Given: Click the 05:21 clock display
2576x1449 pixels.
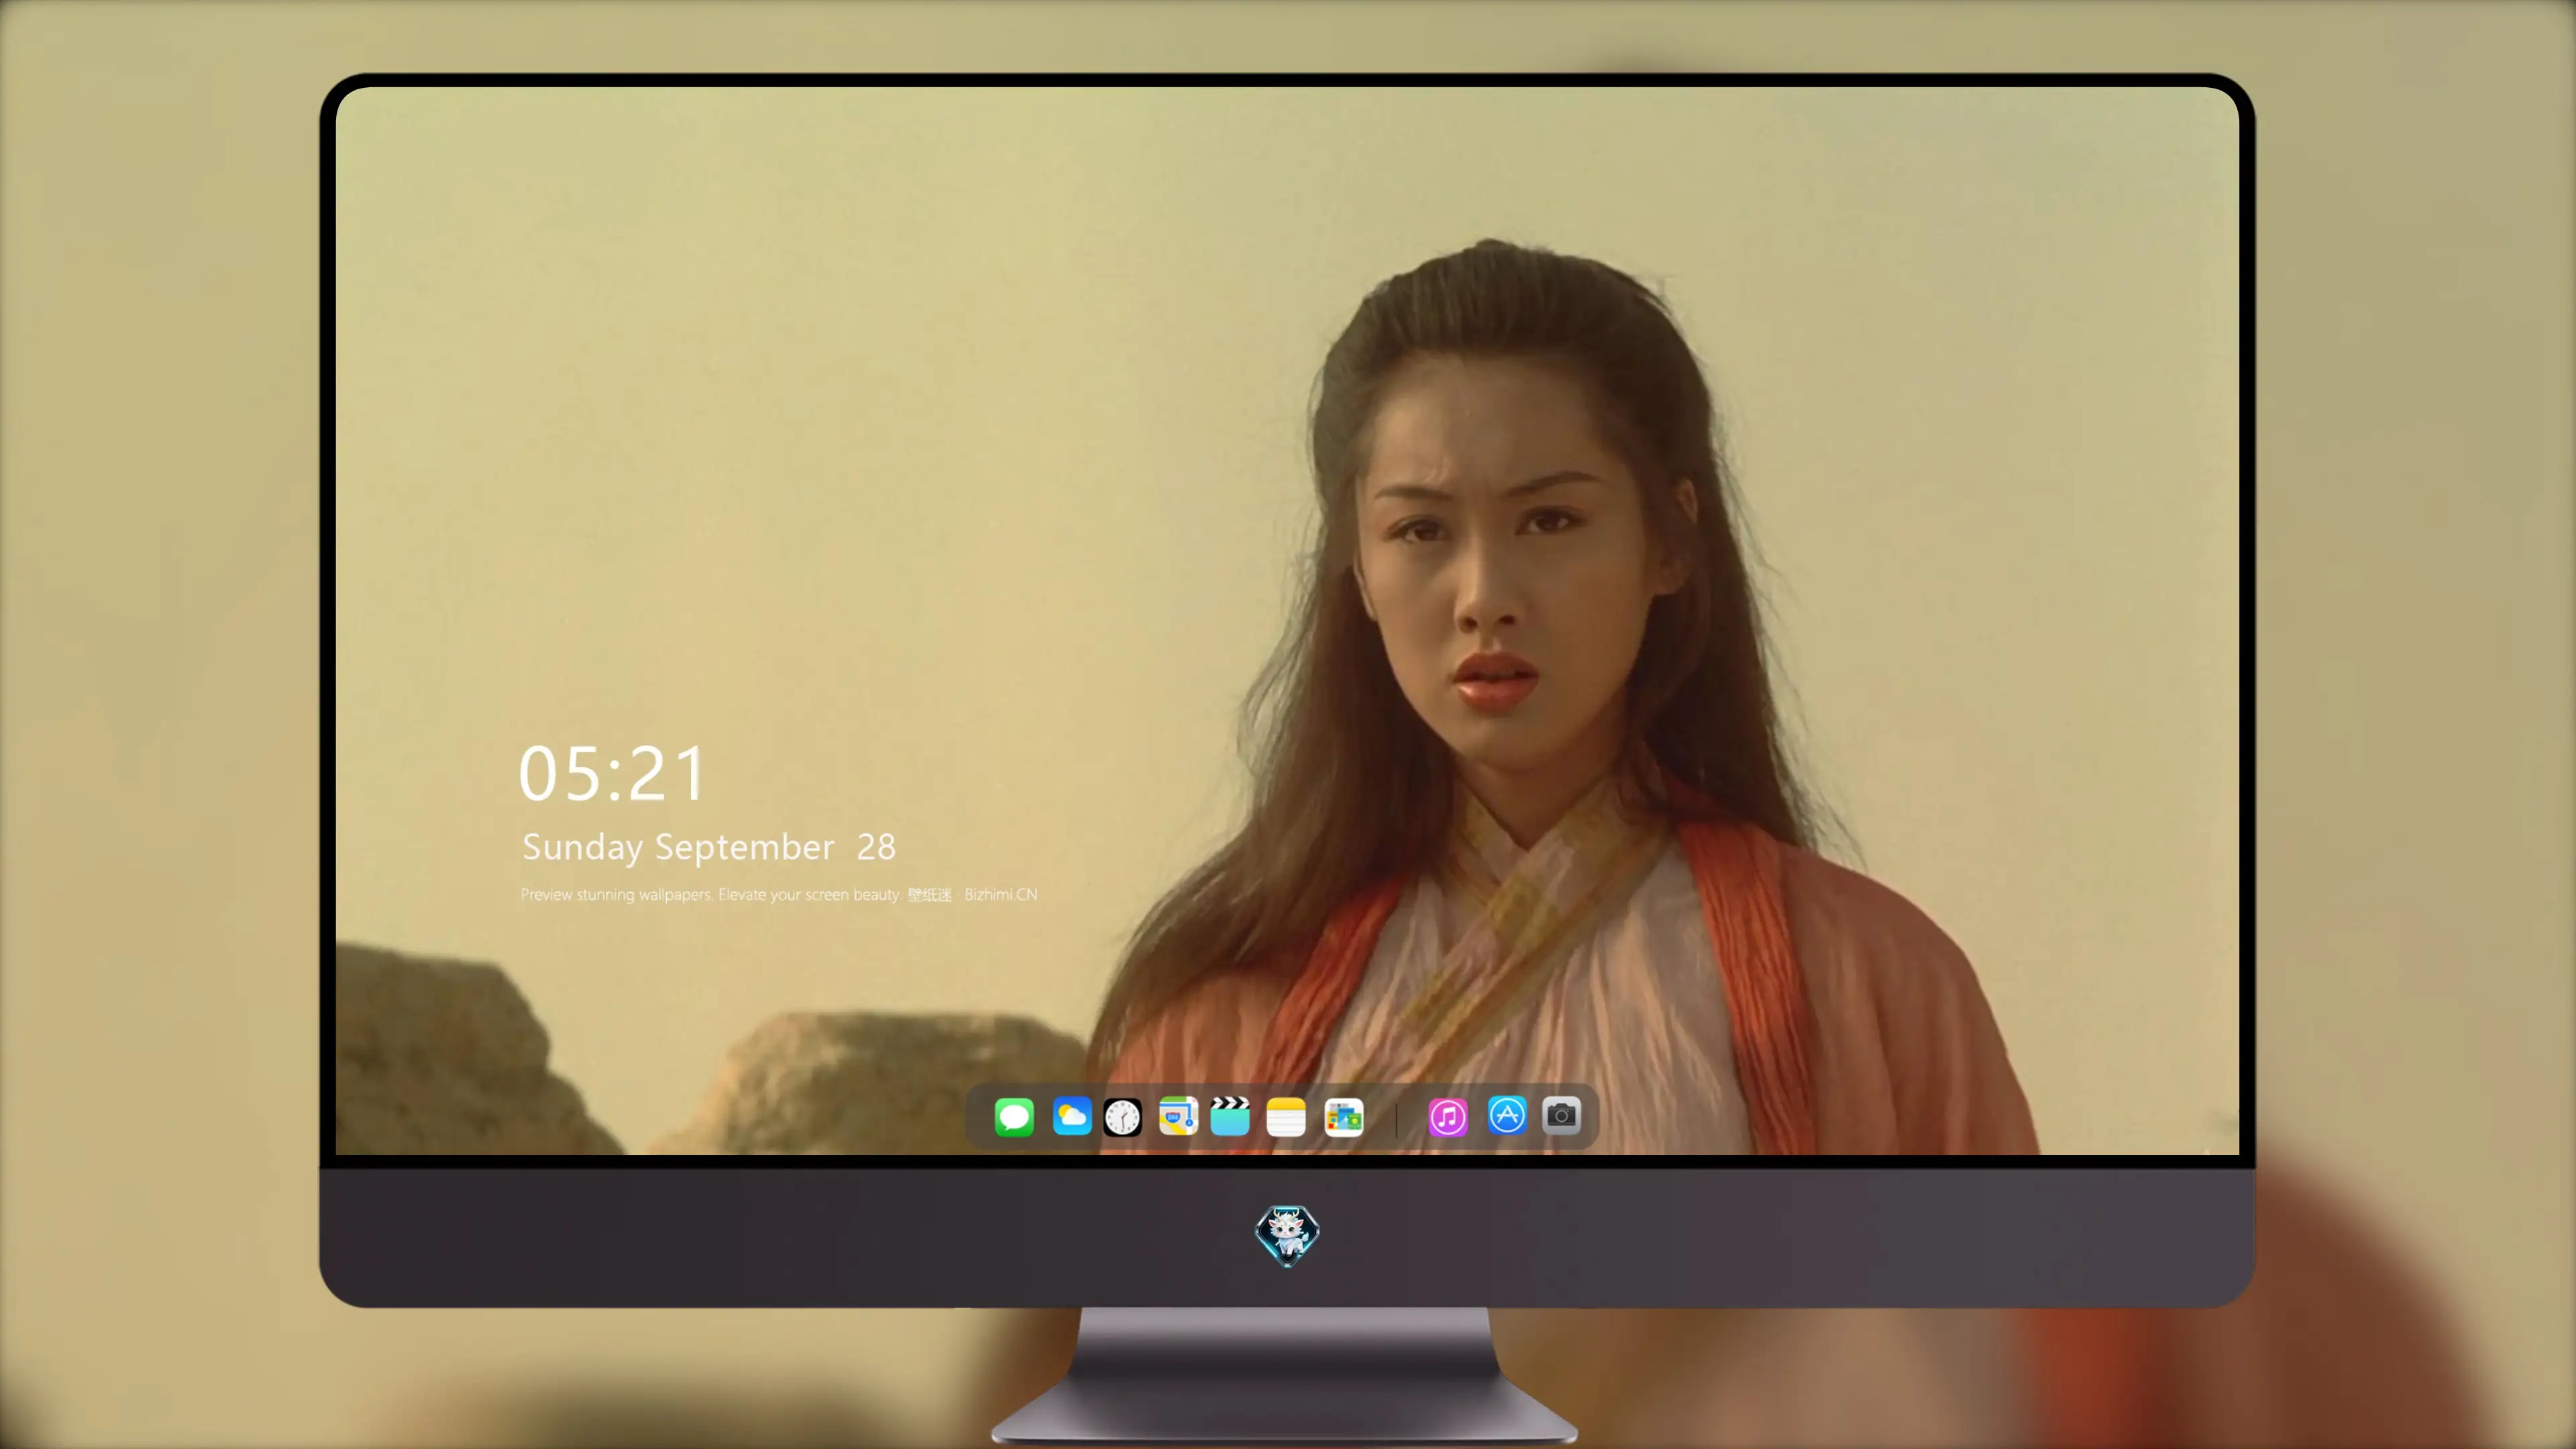Looking at the screenshot, I should tap(611, 773).
